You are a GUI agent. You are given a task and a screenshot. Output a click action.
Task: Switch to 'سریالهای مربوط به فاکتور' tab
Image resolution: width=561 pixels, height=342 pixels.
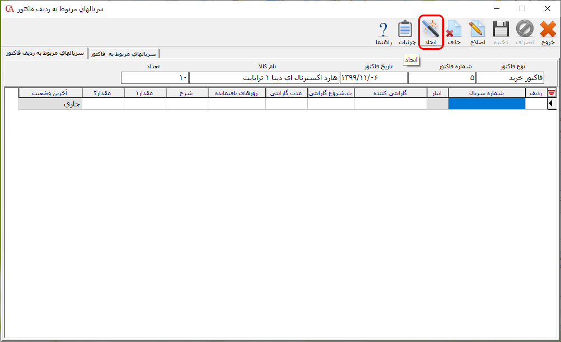pyautogui.click(x=124, y=54)
